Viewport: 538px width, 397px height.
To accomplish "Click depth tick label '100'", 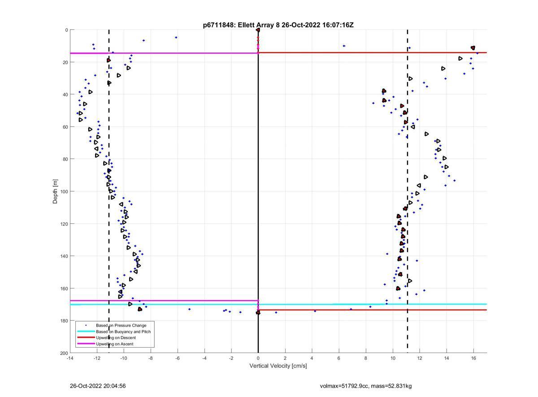I will (x=64, y=192).
